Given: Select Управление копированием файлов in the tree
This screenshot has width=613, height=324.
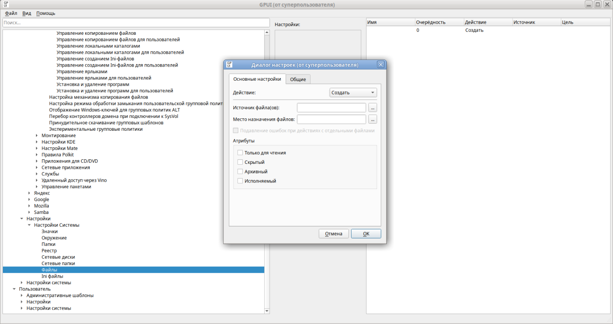Looking at the screenshot, I should [96, 33].
